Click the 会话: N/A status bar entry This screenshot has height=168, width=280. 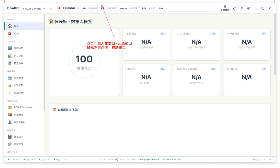pos(44,160)
